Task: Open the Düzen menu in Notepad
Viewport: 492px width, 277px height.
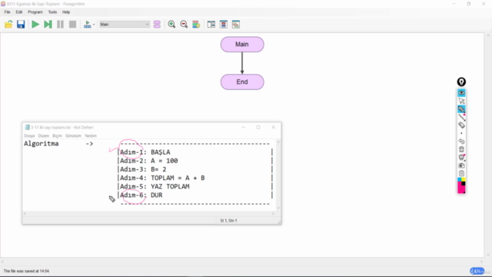Action: (x=44, y=135)
